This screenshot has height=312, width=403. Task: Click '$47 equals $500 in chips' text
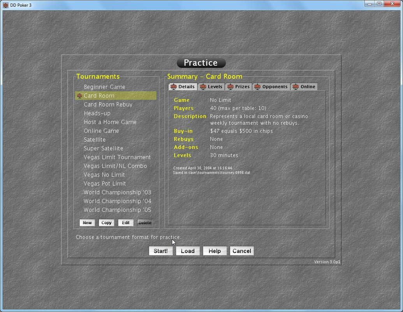241,131
